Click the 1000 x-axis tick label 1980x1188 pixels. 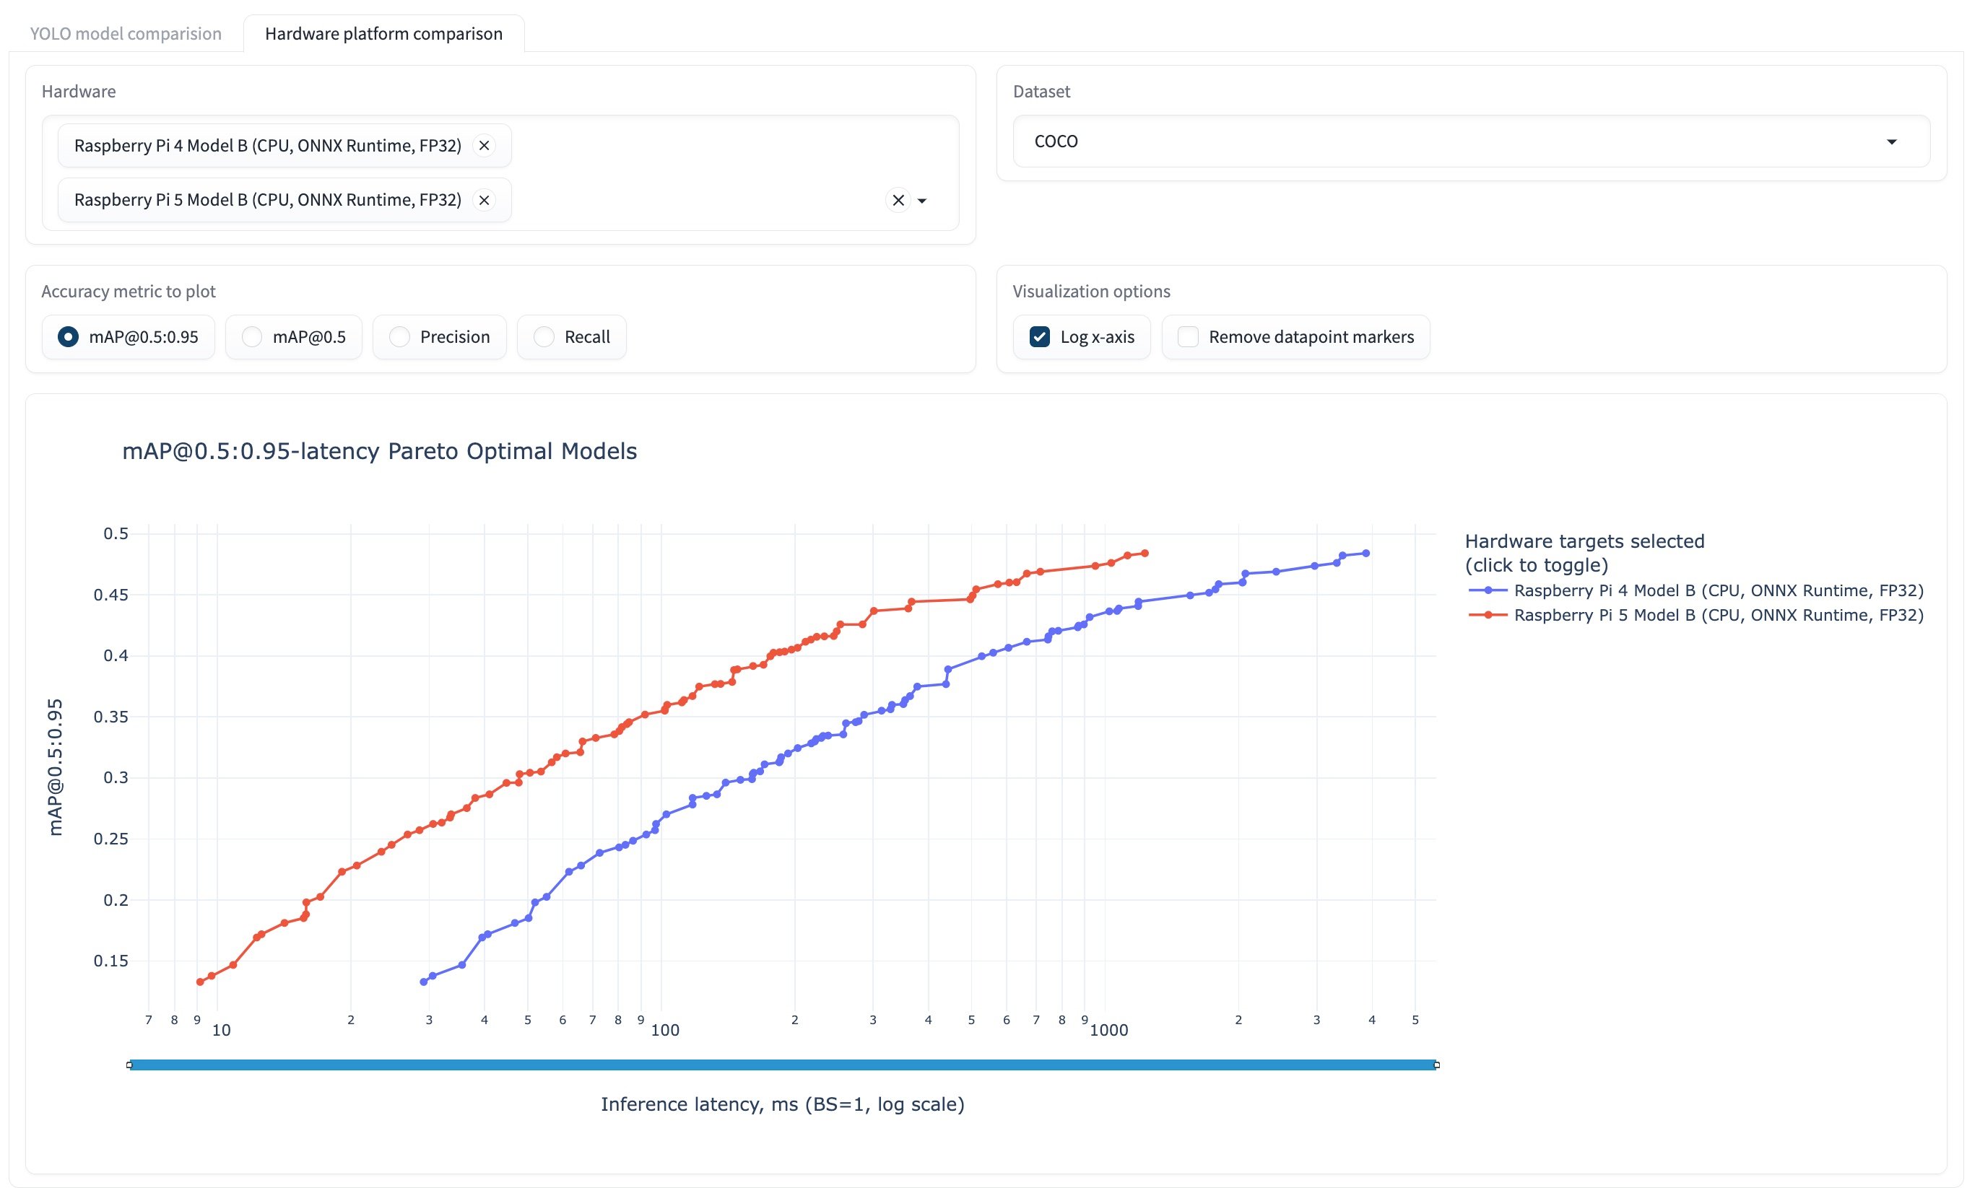click(x=1109, y=1030)
